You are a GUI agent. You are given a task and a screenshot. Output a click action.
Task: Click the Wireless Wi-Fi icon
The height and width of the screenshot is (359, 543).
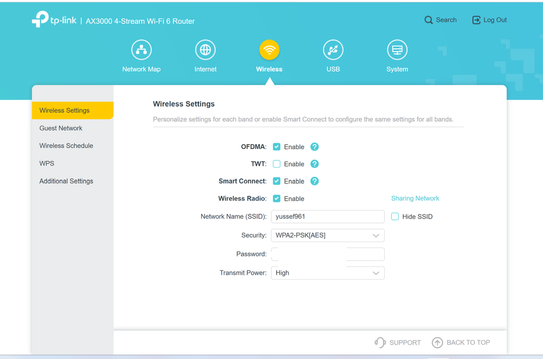(269, 50)
